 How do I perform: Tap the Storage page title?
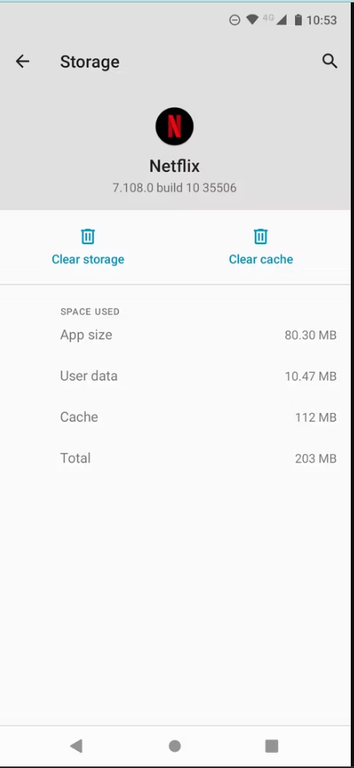click(90, 61)
